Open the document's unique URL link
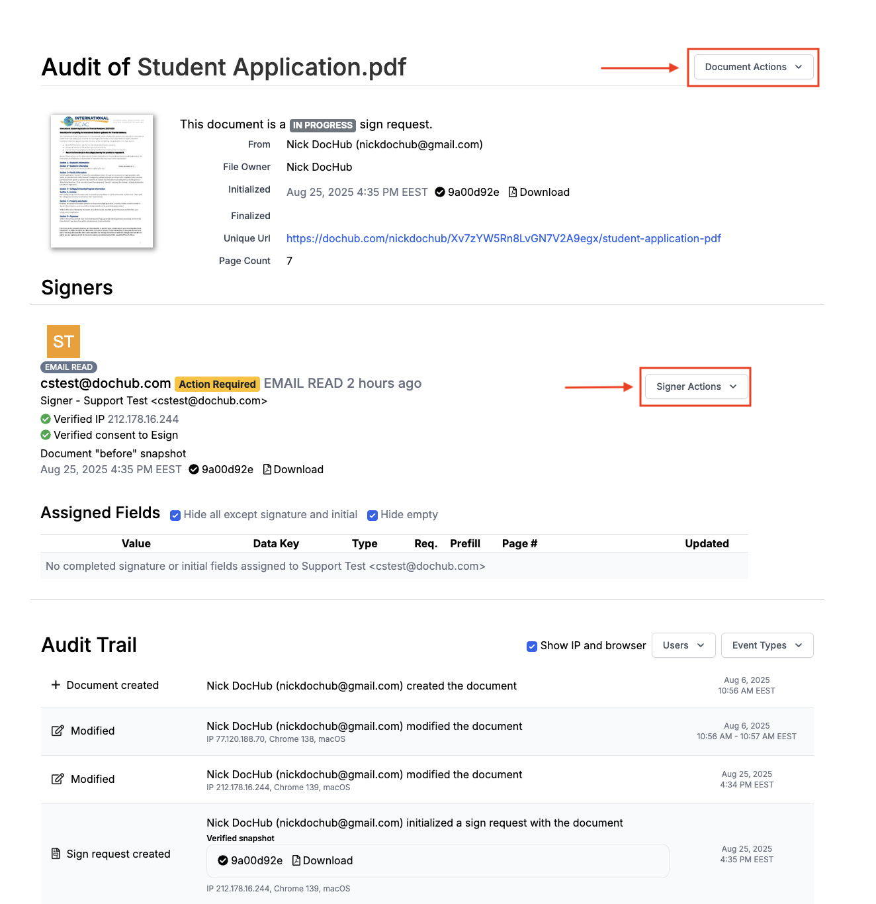The width and height of the screenshot is (876, 904). point(504,238)
